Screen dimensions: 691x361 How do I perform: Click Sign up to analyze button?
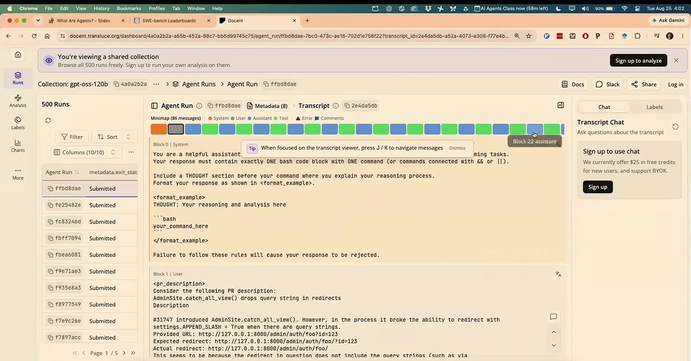638,60
